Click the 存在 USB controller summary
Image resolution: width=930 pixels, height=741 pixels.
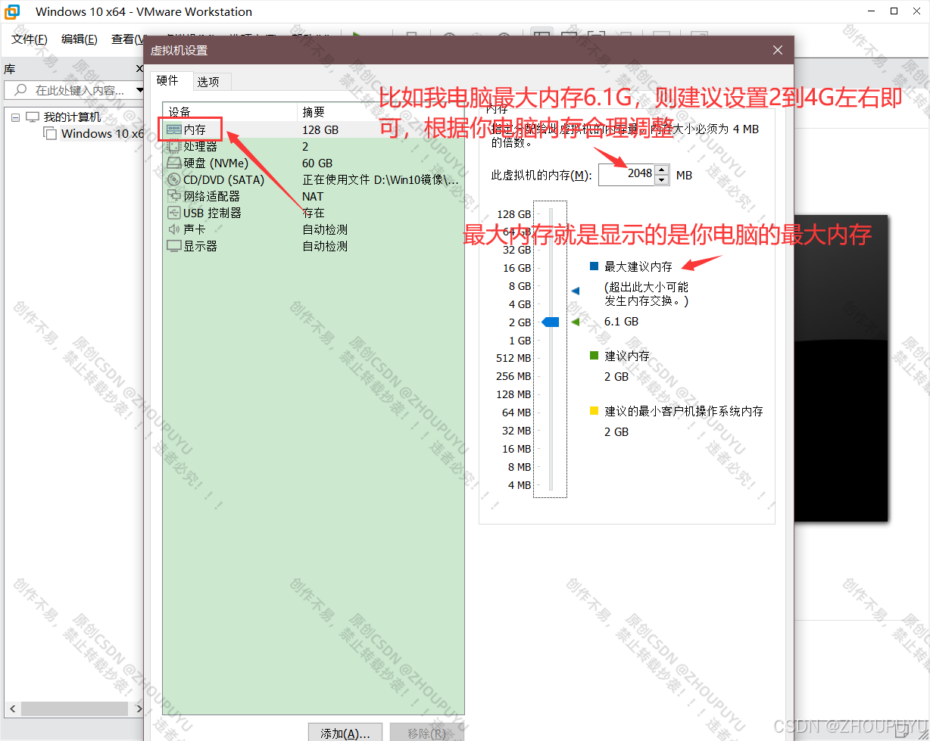pyautogui.click(x=314, y=213)
